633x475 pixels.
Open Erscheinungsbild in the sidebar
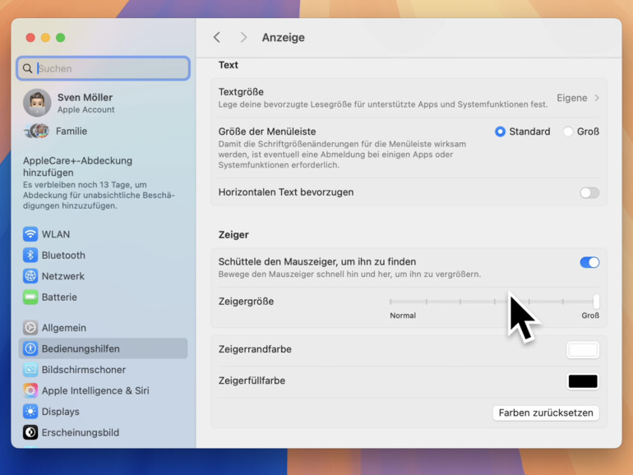click(80, 432)
